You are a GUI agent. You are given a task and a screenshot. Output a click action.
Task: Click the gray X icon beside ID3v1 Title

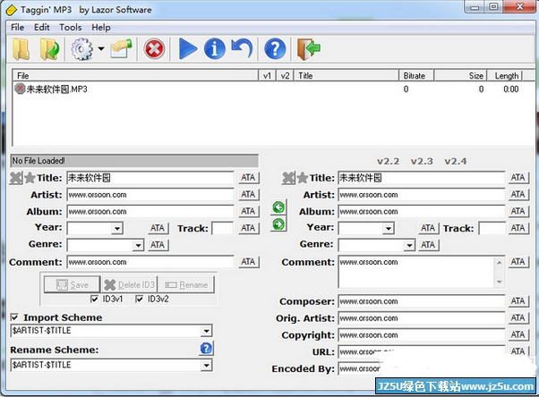coord(16,178)
